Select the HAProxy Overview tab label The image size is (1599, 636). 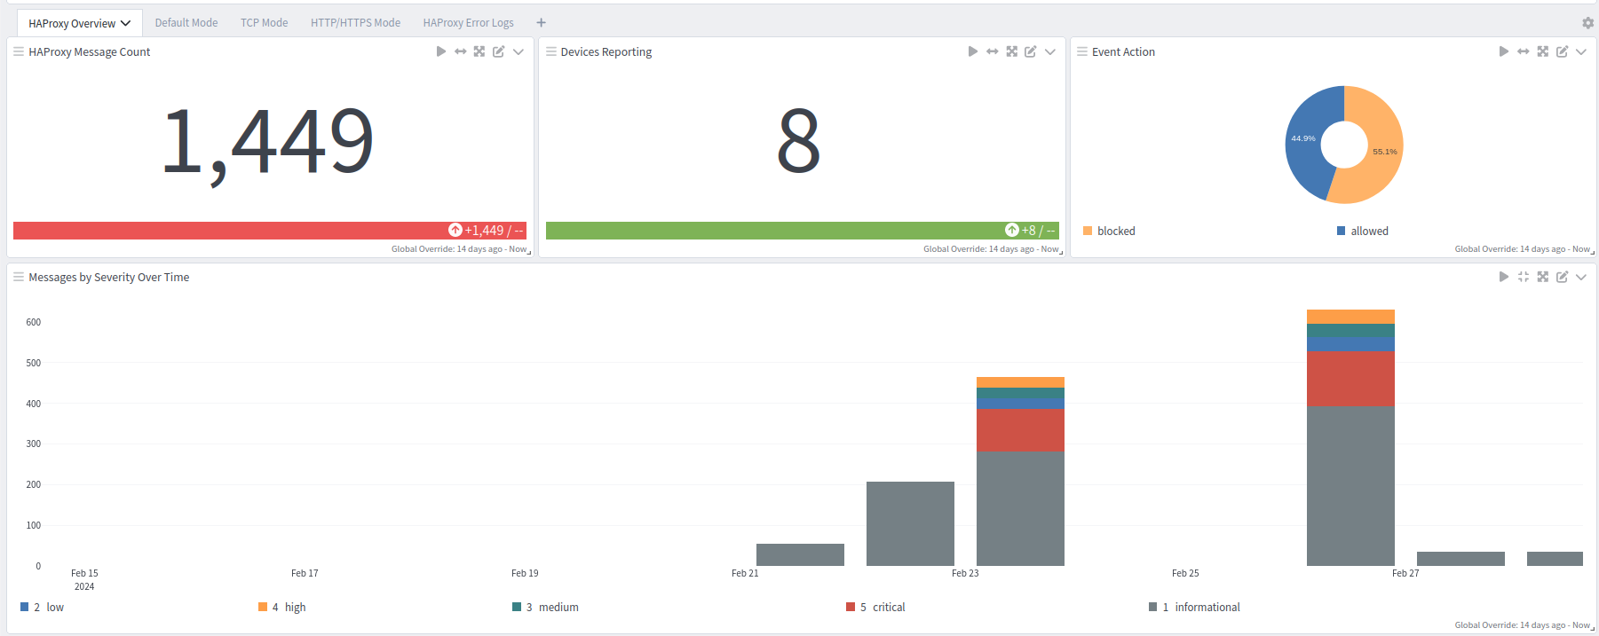pyautogui.click(x=72, y=24)
